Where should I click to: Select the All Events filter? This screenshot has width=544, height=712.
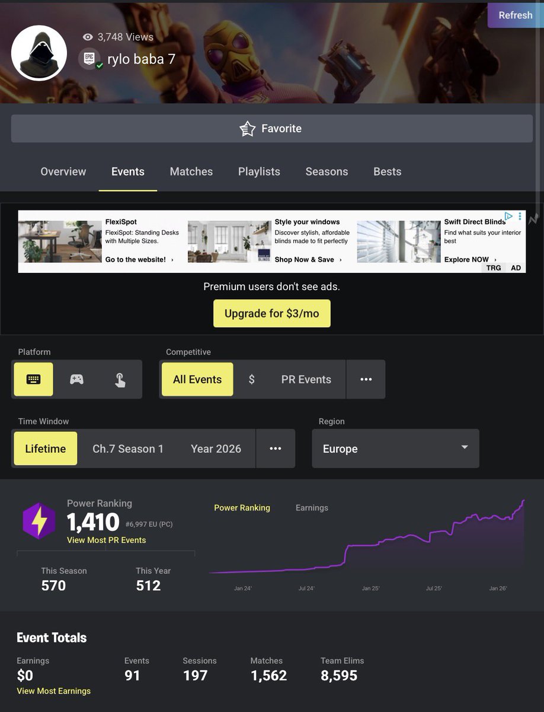tap(197, 379)
